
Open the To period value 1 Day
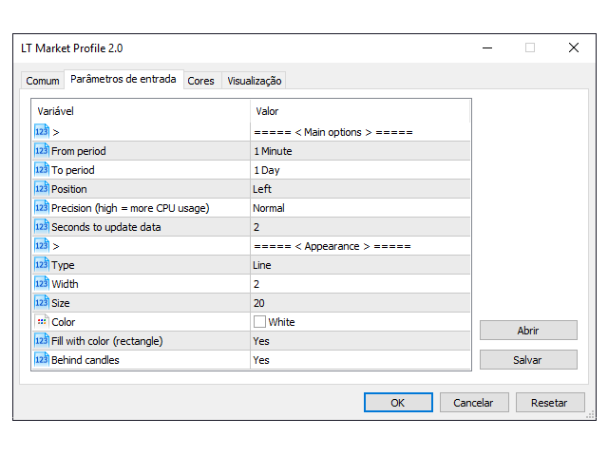click(x=266, y=170)
